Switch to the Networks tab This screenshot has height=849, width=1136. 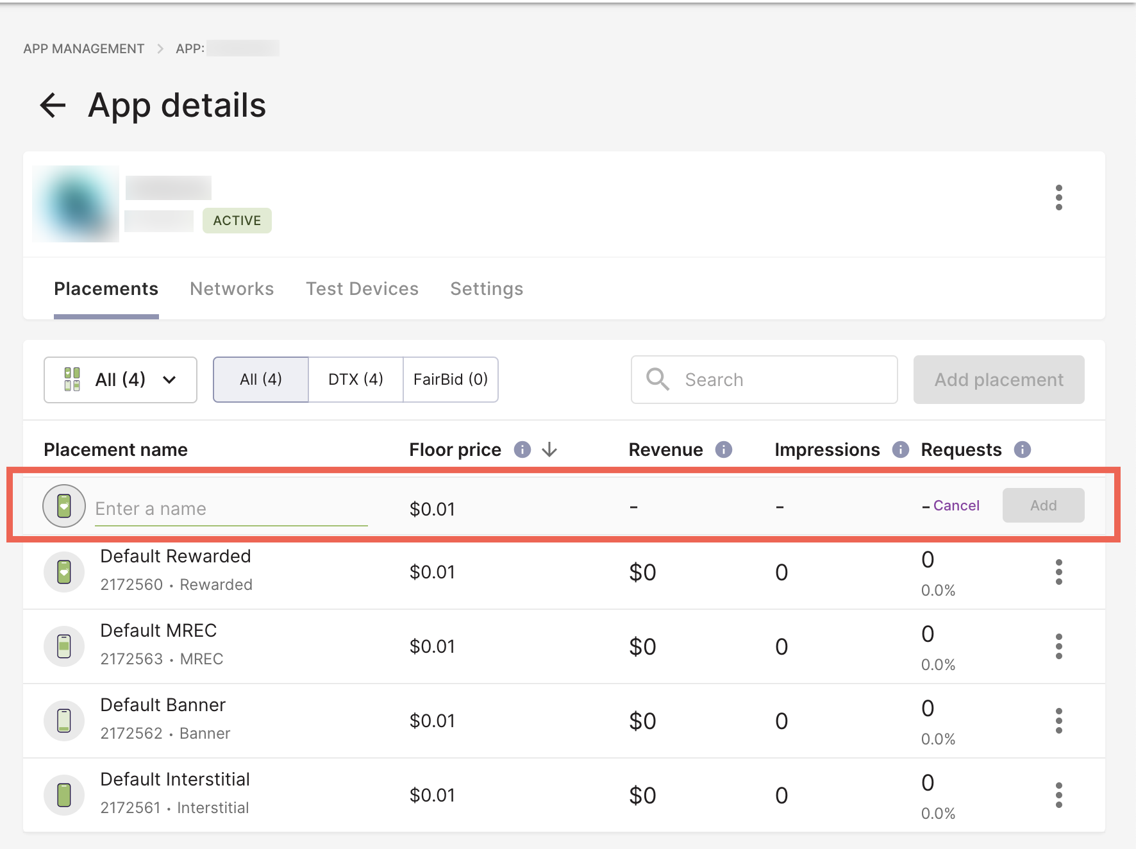(231, 289)
